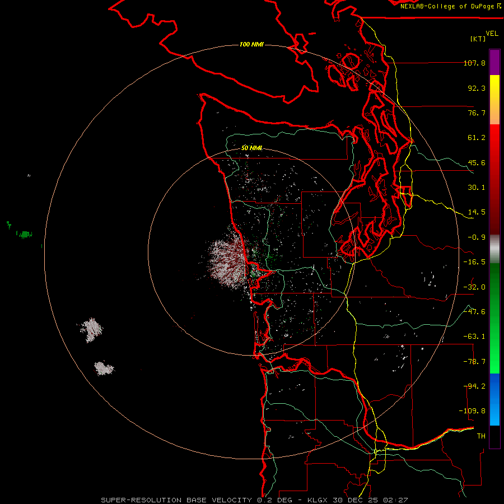Click the 92.3 velocity scale value
504x504 pixels.
[477, 88]
